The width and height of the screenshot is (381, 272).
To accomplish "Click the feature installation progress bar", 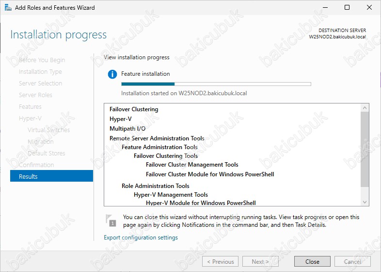I will (216, 84).
